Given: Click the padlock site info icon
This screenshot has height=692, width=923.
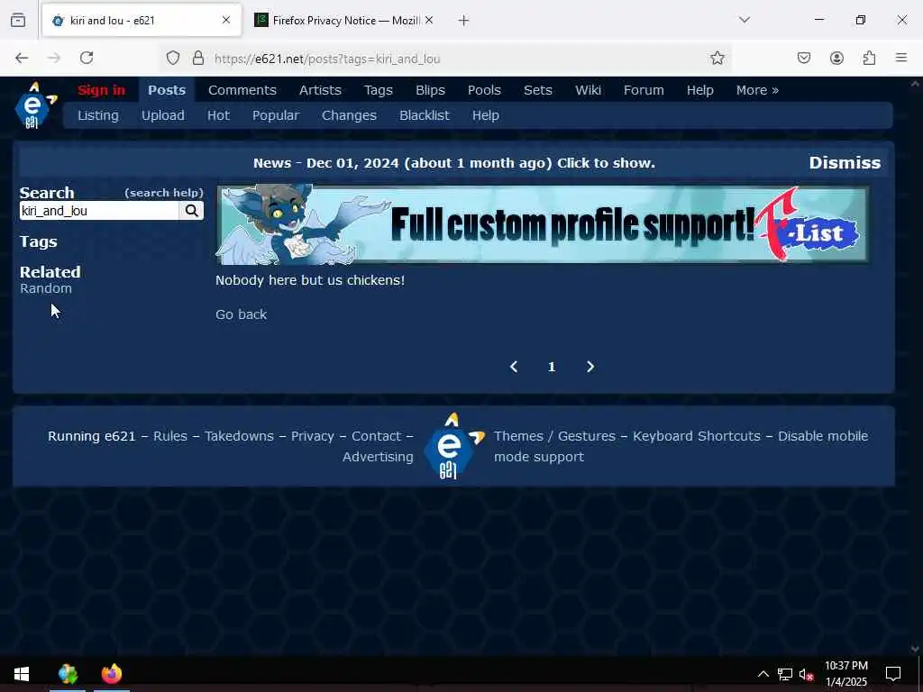Looking at the screenshot, I should point(198,58).
